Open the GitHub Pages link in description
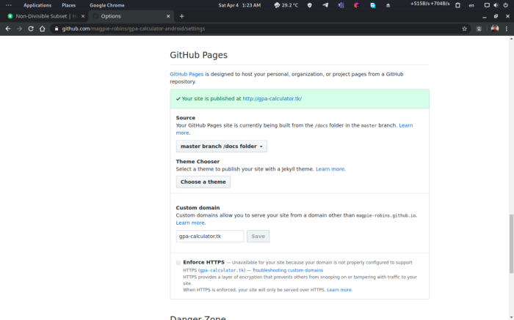This screenshot has height=320, width=514. (187, 74)
